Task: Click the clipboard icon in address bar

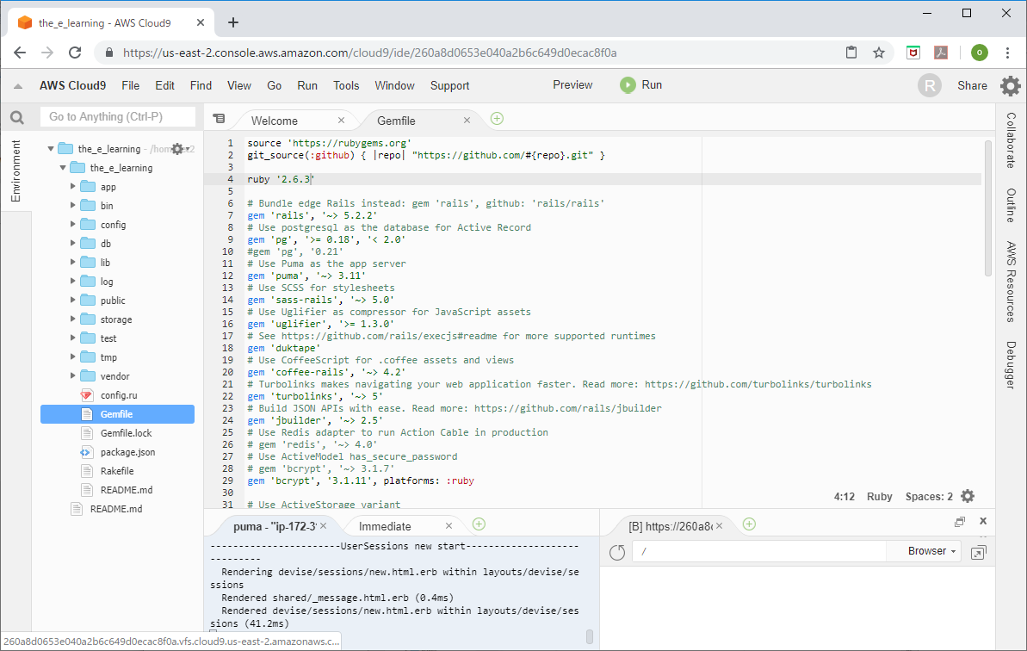Action: (851, 53)
